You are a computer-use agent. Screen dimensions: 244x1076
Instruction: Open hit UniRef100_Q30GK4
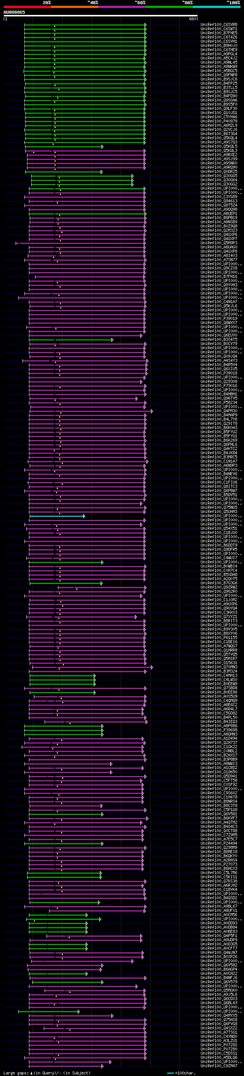[219, 180]
